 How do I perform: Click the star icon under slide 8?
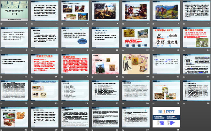(x=2, y=50)
